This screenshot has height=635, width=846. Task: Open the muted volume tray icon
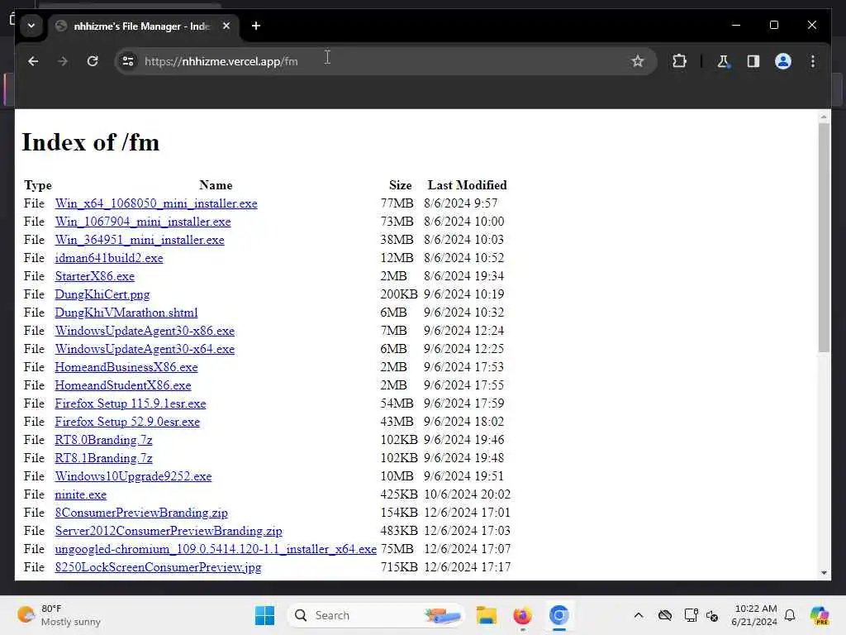point(711,615)
